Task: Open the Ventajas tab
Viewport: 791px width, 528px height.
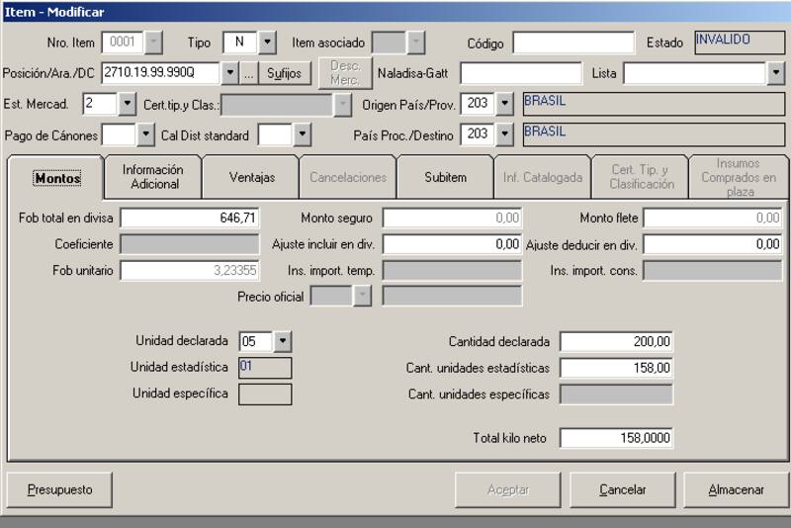Action: click(251, 177)
